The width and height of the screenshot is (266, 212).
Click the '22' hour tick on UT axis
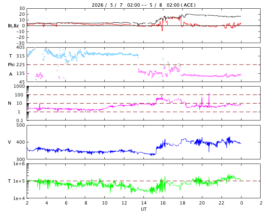click(222, 203)
